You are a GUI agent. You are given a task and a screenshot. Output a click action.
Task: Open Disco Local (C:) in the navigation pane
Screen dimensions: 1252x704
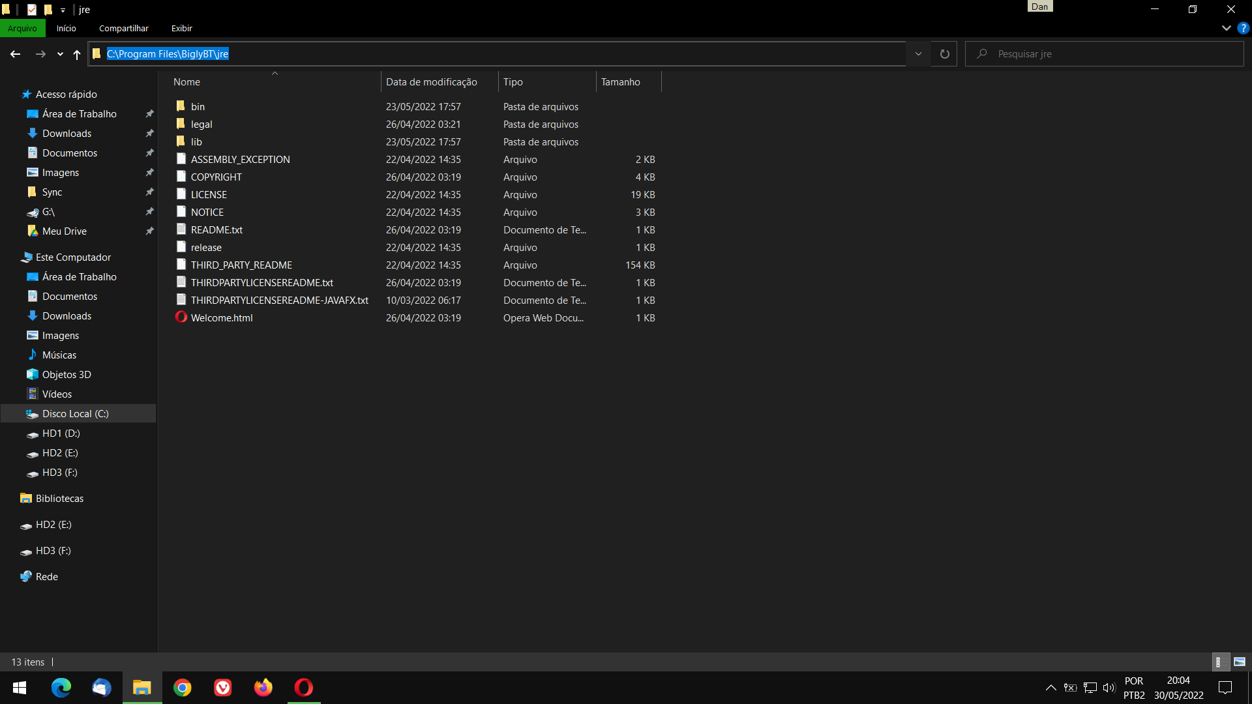[x=75, y=413]
